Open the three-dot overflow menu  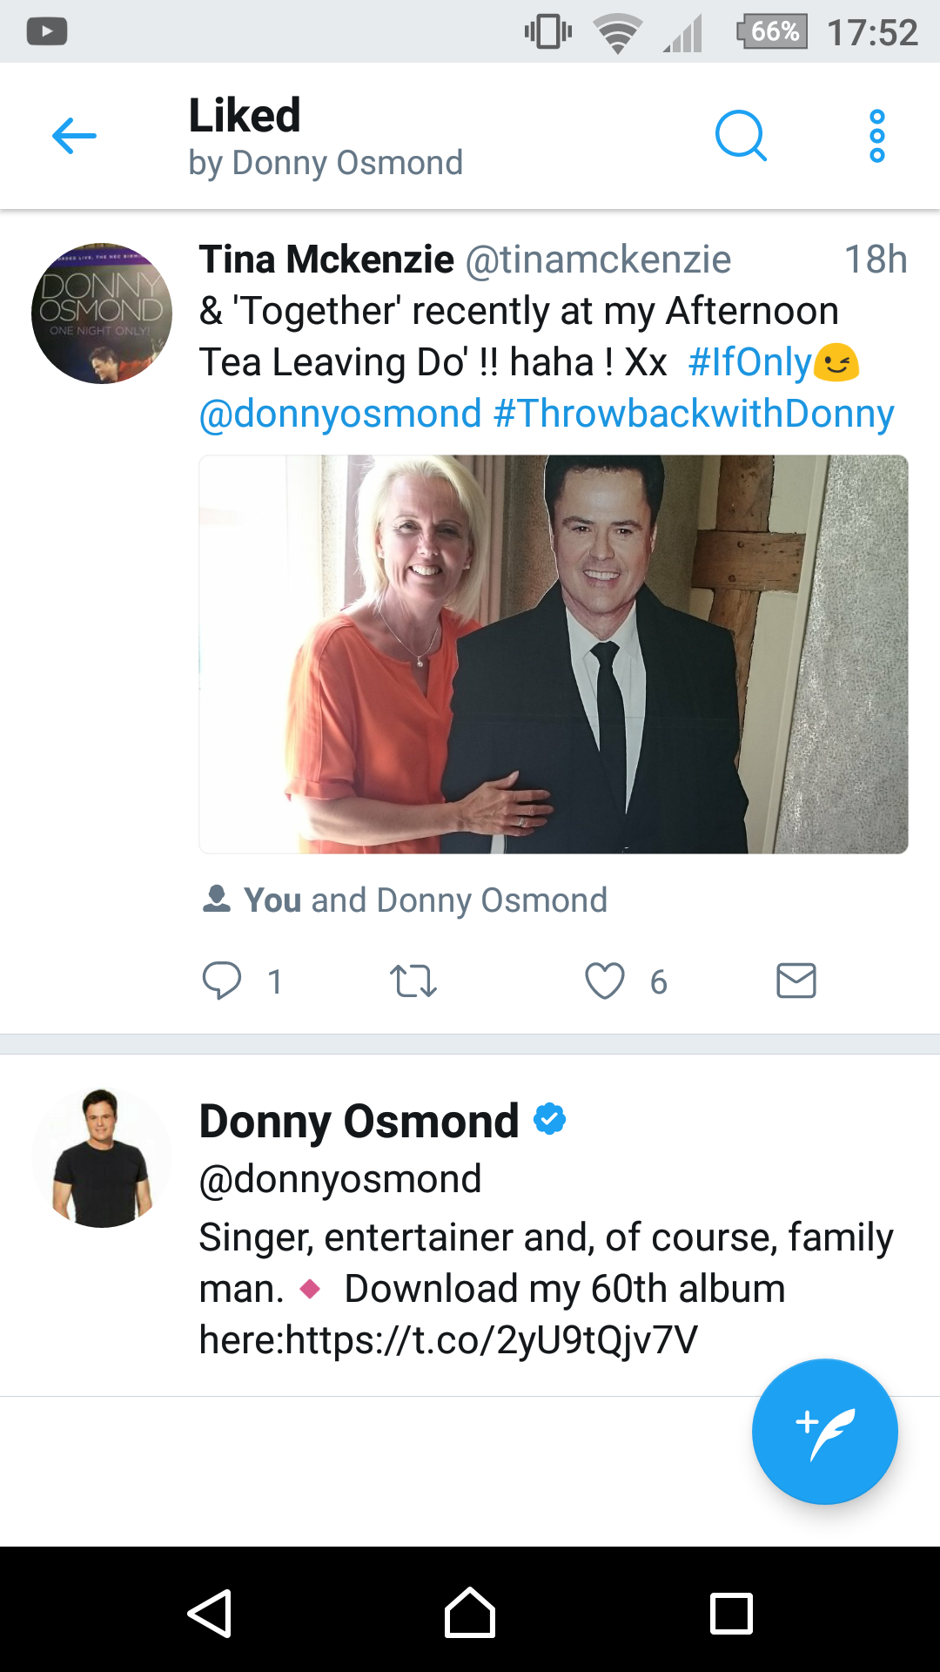[876, 136]
